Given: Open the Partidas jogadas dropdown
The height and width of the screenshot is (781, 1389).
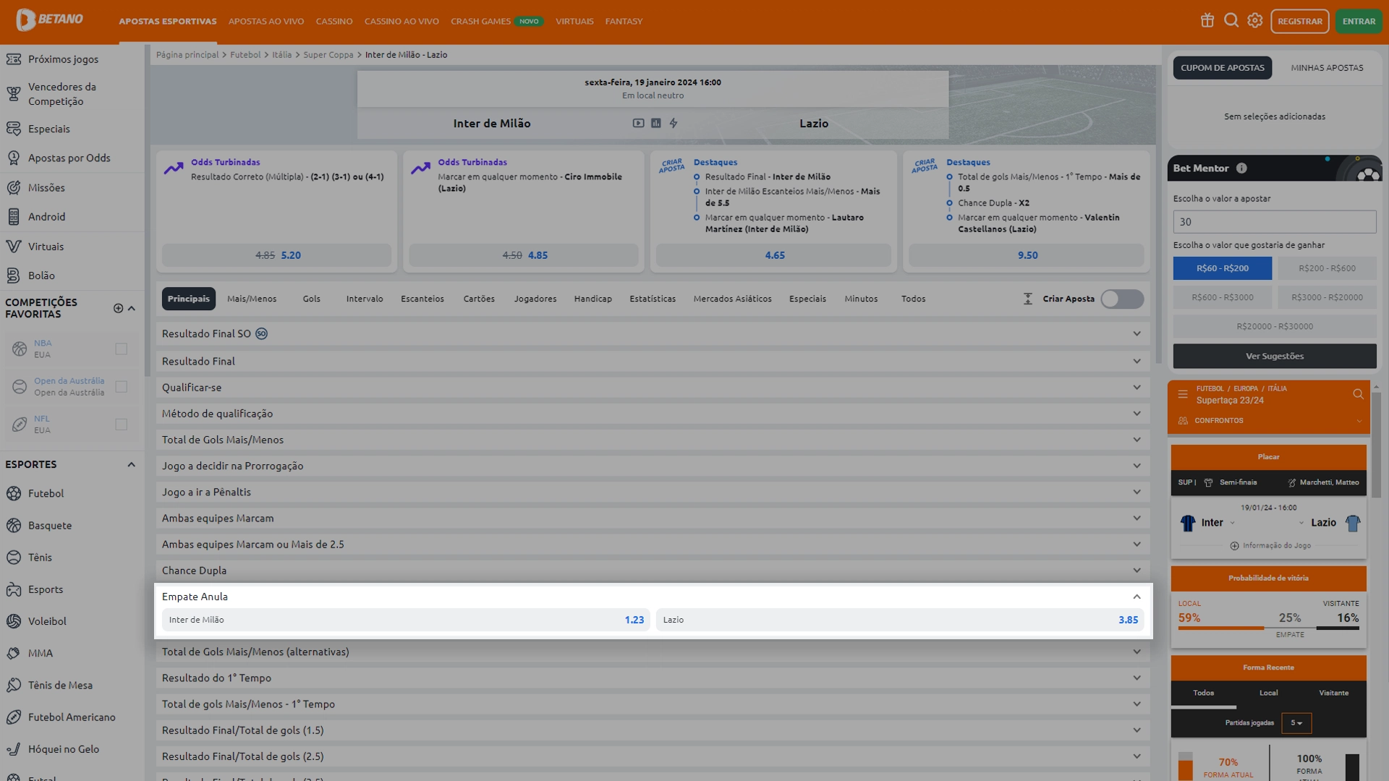Looking at the screenshot, I should 1296,723.
